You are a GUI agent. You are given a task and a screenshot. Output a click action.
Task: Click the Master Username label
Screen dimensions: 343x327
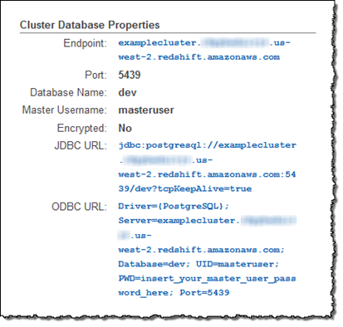point(65,110)
